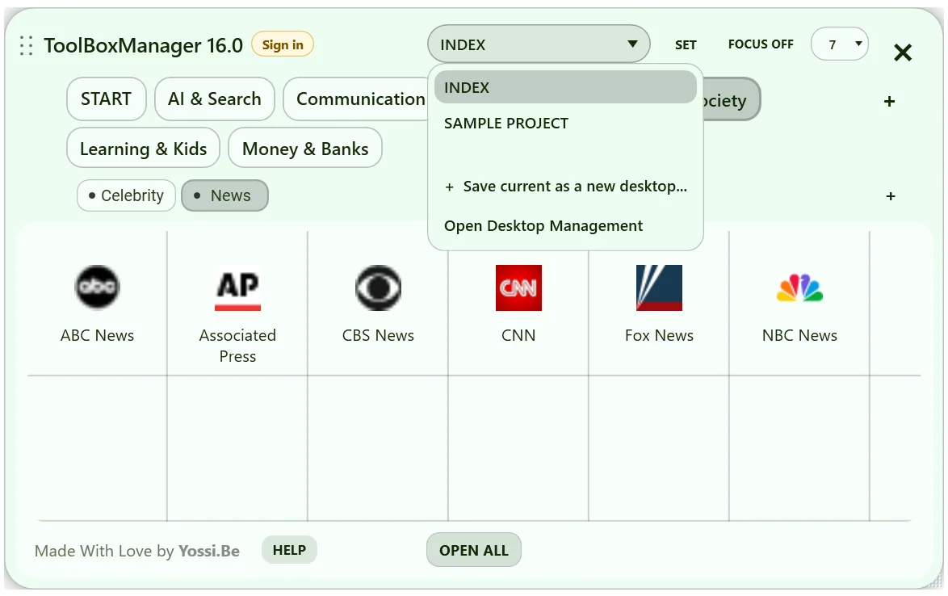Click the red CNN logo icon
Screen dimensions: 948x596
click(x=518, y=288)
